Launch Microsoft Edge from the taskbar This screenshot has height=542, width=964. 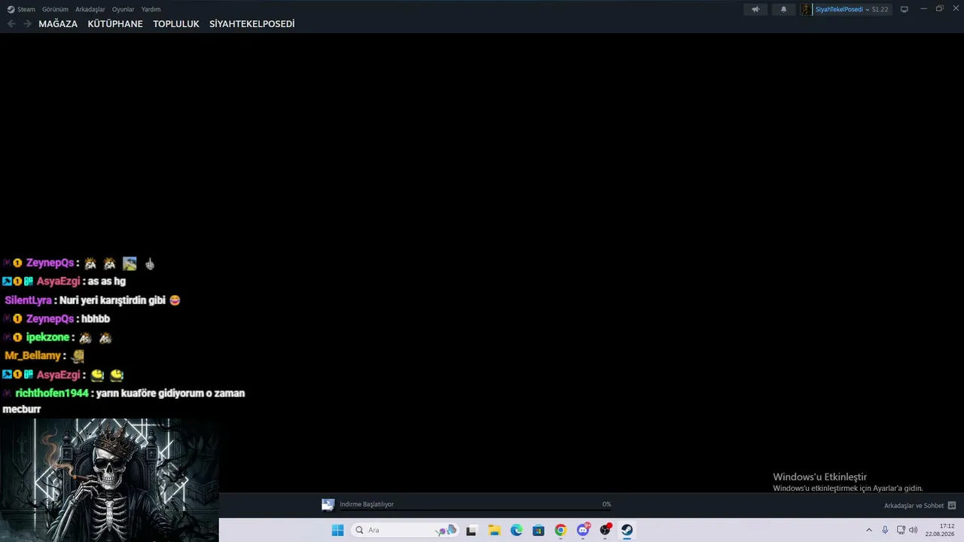(x=516, y=530)
